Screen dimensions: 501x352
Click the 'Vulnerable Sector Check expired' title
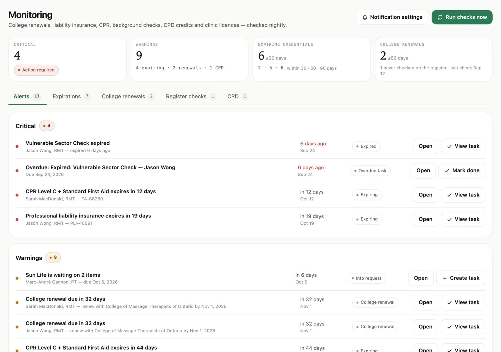coord(68,143)
